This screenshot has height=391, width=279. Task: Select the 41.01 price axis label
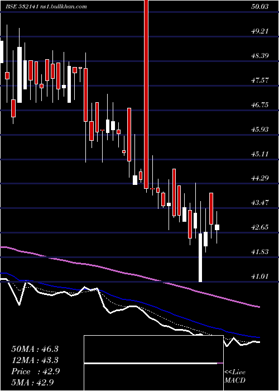[x=260, y=276]
